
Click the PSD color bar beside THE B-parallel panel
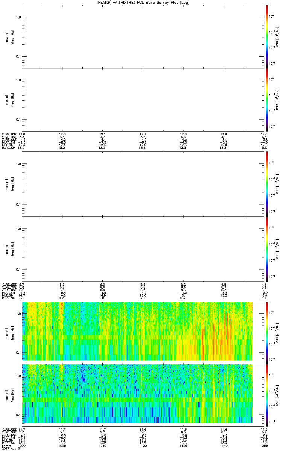point(267,395)
